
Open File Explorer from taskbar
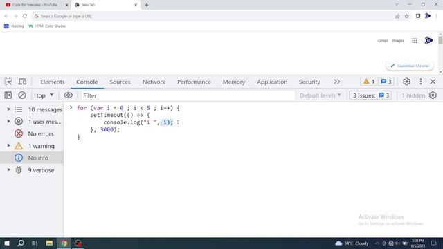tap(49, 243)
